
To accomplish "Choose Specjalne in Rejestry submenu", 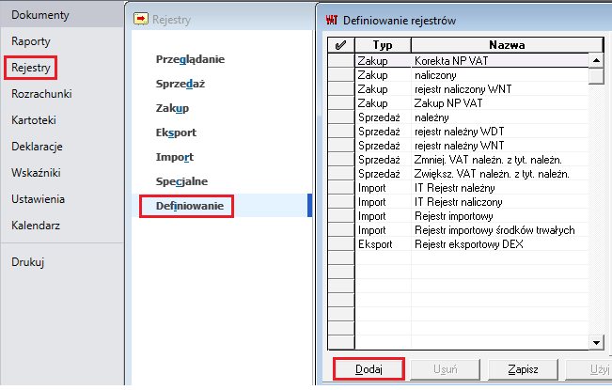I will pos(181,181).
